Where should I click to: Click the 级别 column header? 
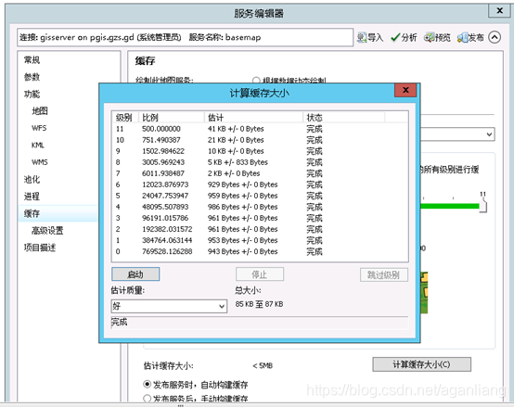click(125, 117)
